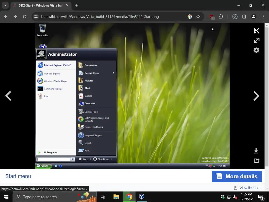The height and width of the screenshot is (202, 269).
Task: Bookmark this page with the star
Action: coord(198,17)
